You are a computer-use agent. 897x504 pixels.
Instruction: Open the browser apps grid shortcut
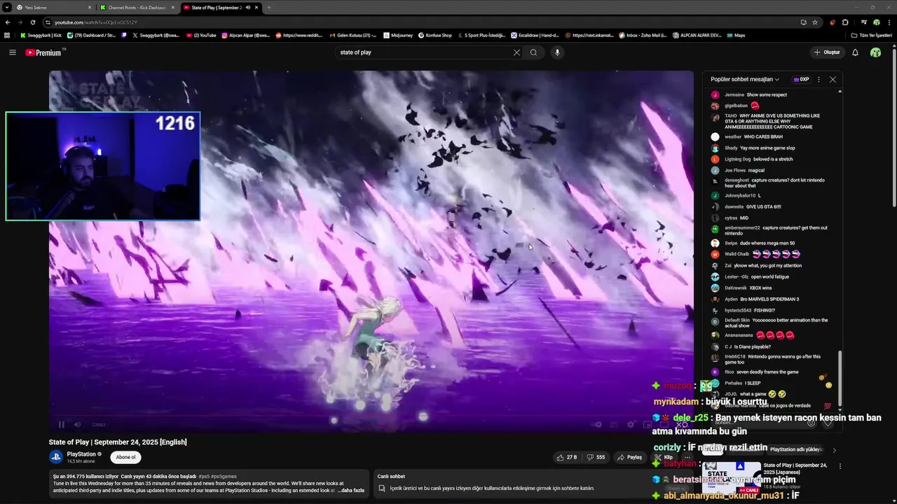pyautogui.click(x=7, y=35)
